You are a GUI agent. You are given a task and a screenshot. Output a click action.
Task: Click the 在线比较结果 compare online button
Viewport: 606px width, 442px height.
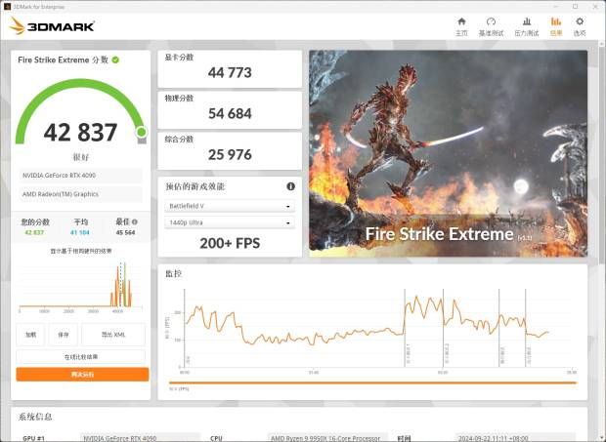pyautogui.click(x=81, y=357)
